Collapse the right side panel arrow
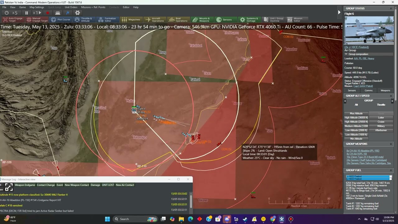The image size is (398, 224). click(339, 12)
